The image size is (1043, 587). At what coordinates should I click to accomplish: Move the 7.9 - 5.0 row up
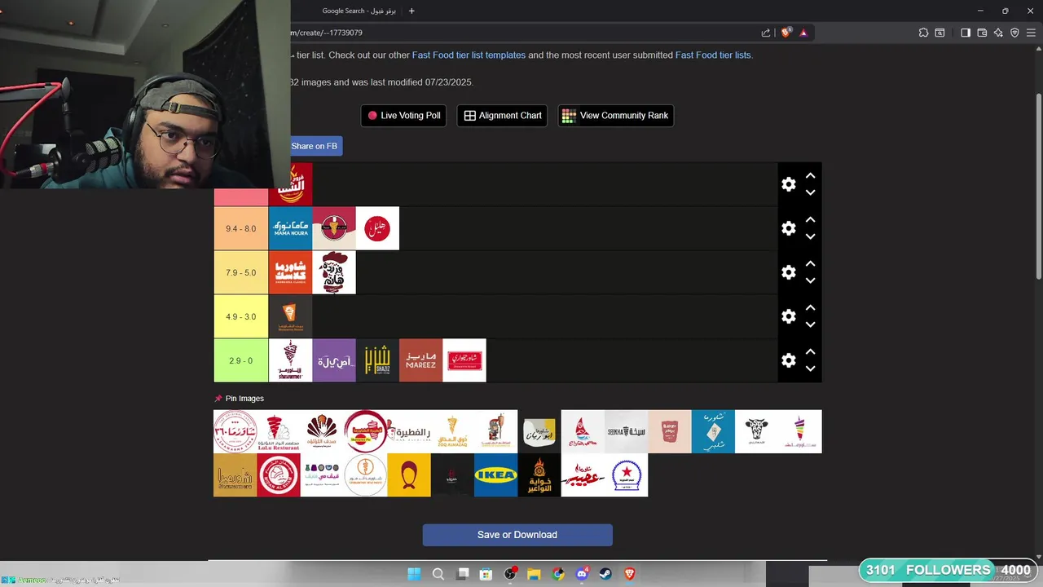pyautogui.click(x=810, y=263)
